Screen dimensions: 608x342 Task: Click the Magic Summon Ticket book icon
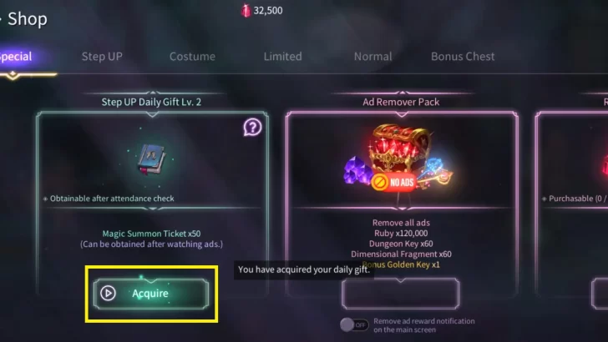pyautogui.click(x=152, y=158)
